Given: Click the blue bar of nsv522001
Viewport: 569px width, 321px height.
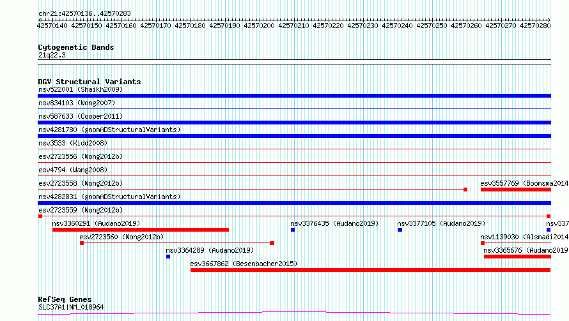Looking at the screenshot, I should (x=294, y=96).
